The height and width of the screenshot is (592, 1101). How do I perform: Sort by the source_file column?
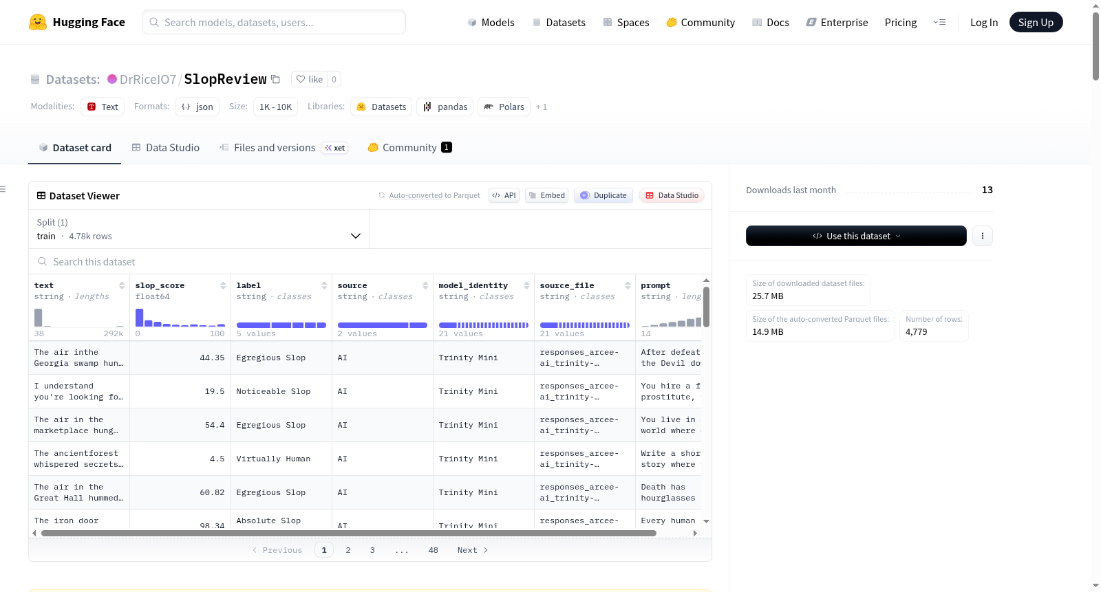tap(628, 285)
